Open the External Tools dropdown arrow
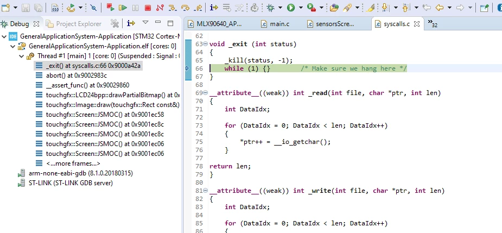The image size is (502, 233). click(321, 8)
